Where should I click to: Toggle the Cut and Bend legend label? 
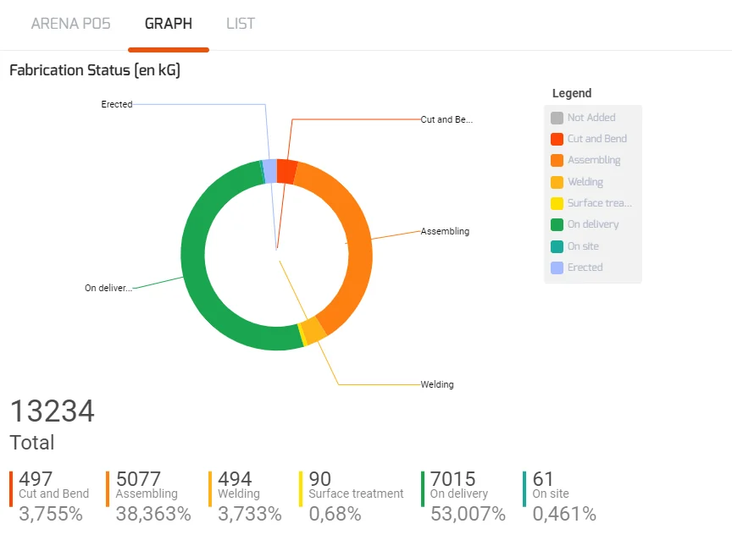pos(597,139)
